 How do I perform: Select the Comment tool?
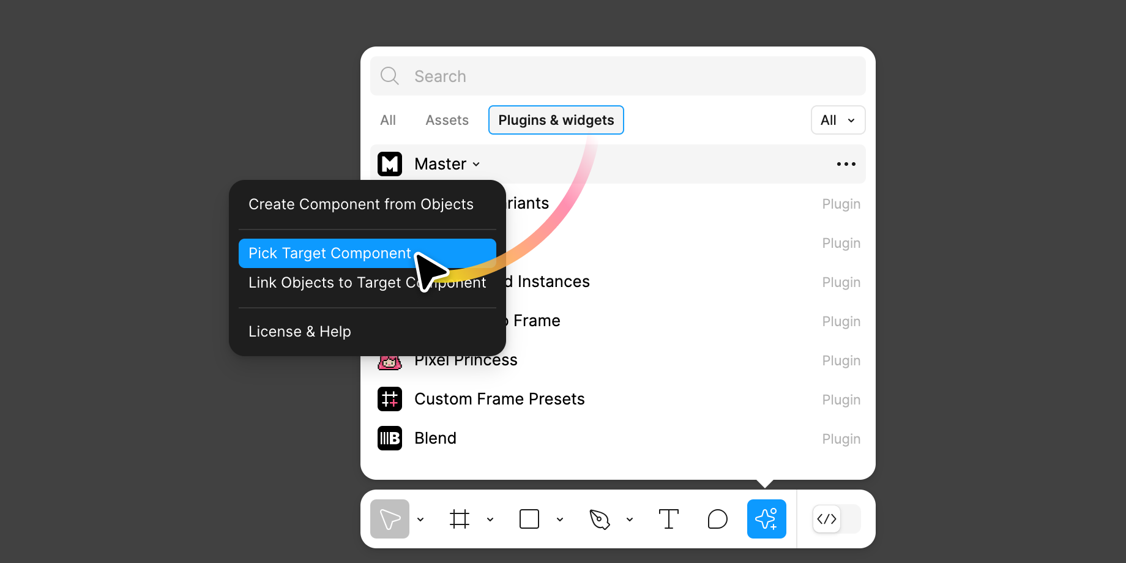[x=718, y=519]
